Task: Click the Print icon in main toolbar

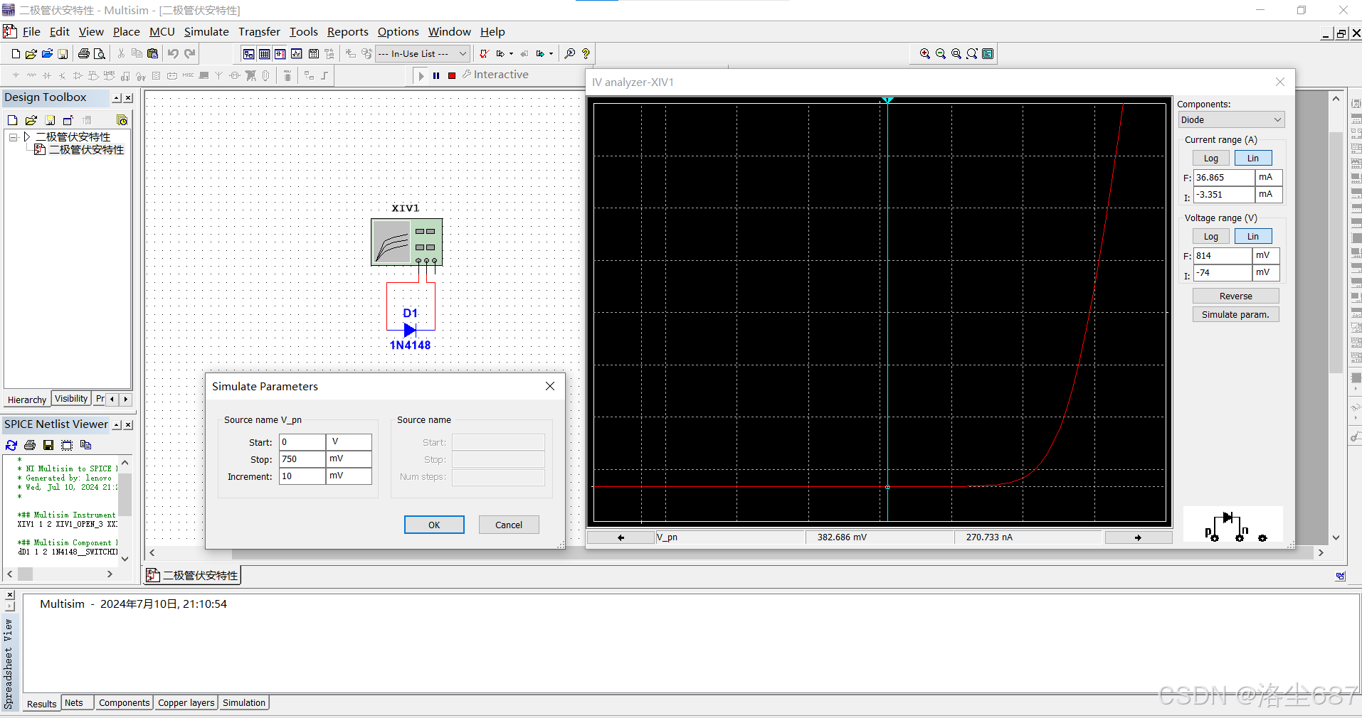Action: point(84,53)
